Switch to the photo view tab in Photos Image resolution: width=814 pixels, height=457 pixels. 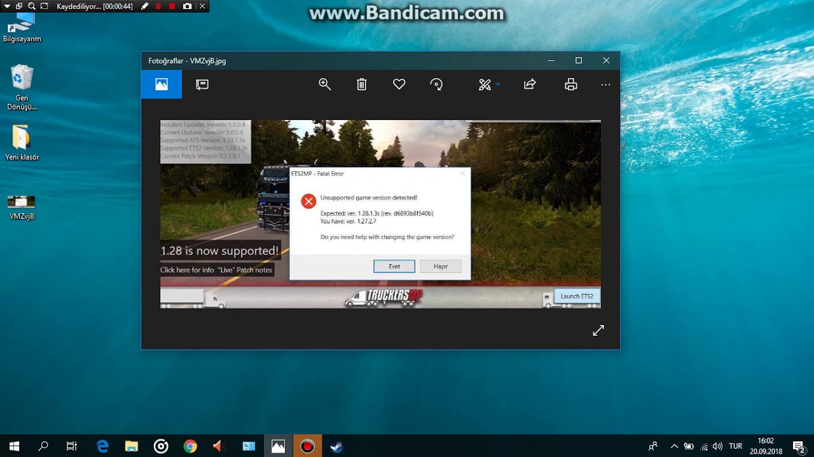(162, 84)
